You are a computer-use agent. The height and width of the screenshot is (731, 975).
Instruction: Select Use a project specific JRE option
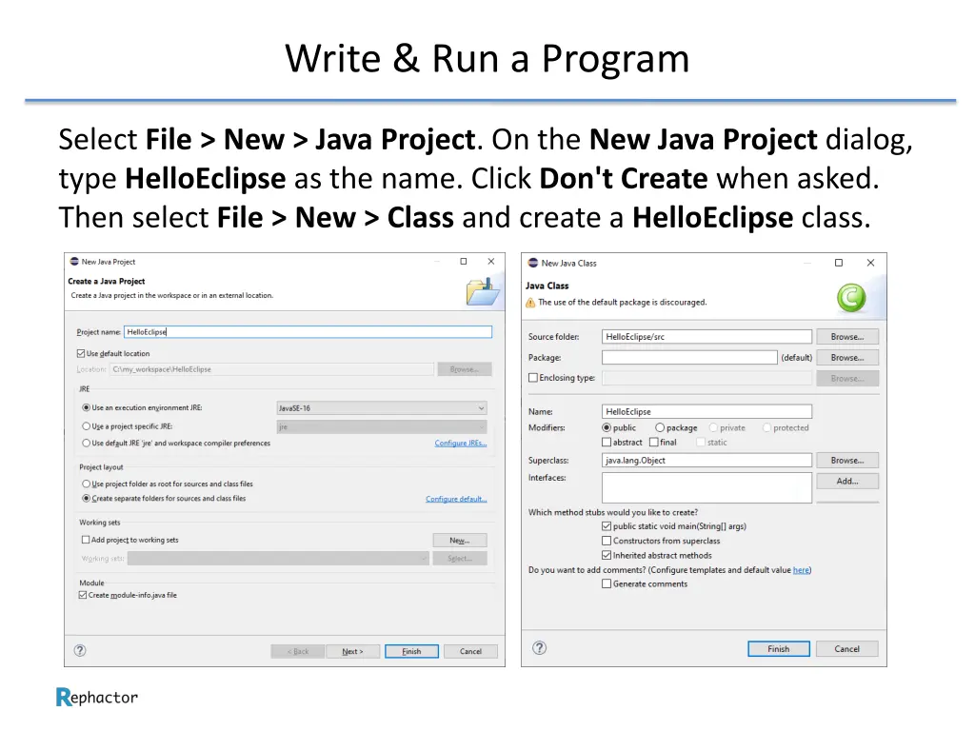pyautogui.click(x=87, y=426)
